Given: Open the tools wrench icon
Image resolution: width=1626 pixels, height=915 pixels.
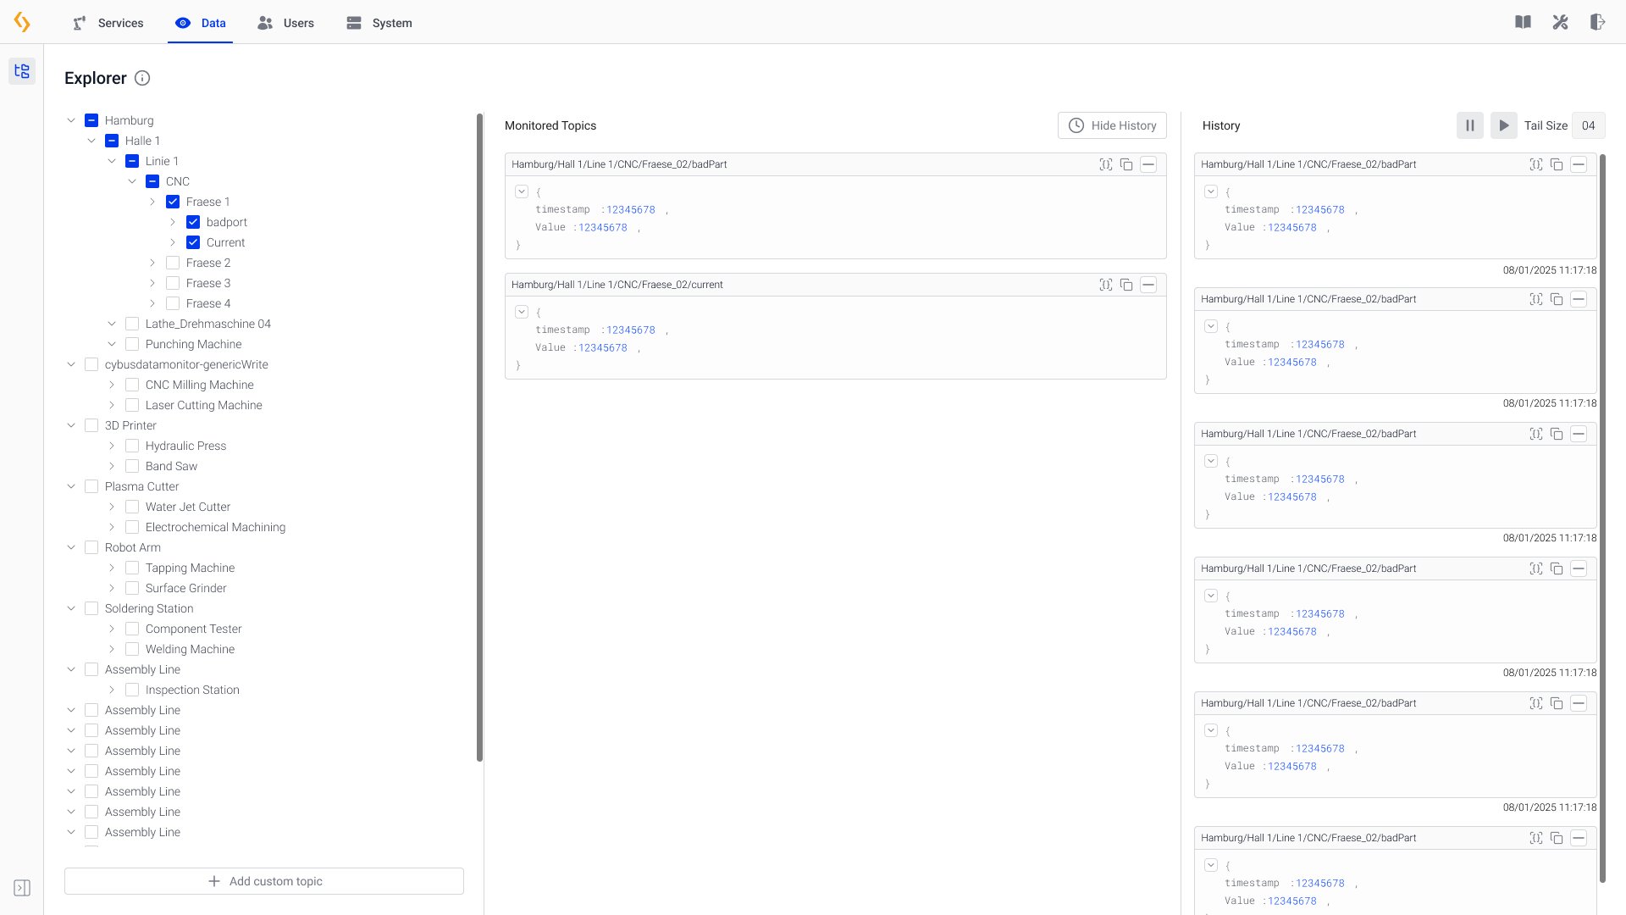Looking at the screenshot, I should coord(1560,22).
